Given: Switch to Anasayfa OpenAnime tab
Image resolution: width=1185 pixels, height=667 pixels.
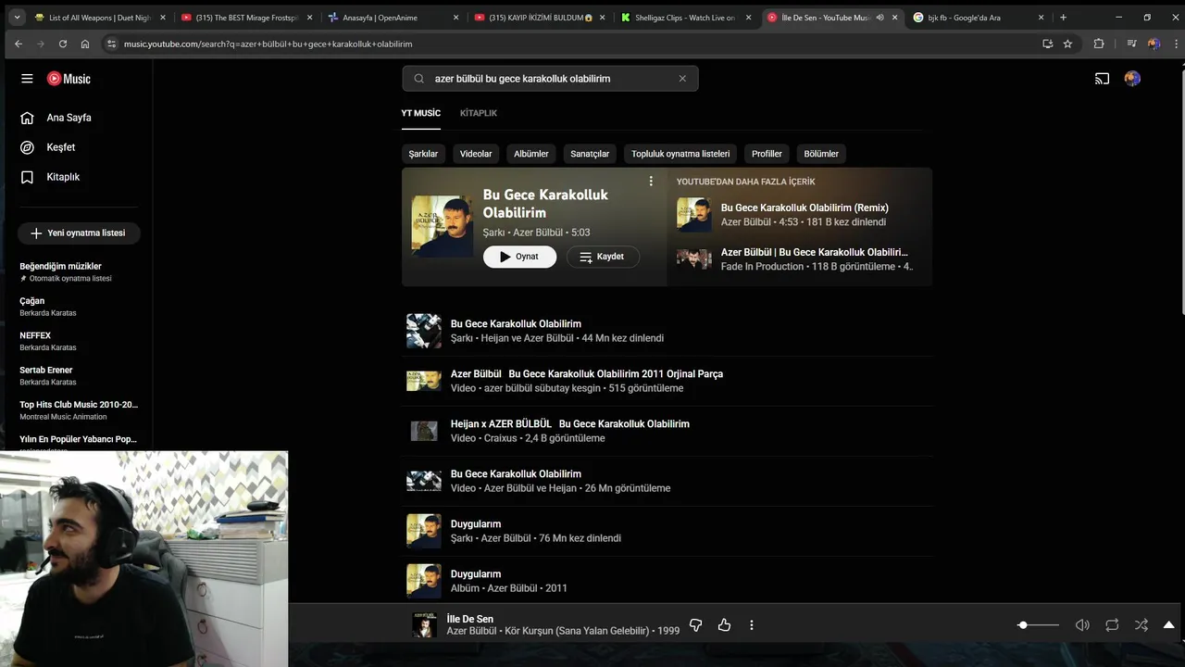Looking at the screenshot, I should click(393, 18).
